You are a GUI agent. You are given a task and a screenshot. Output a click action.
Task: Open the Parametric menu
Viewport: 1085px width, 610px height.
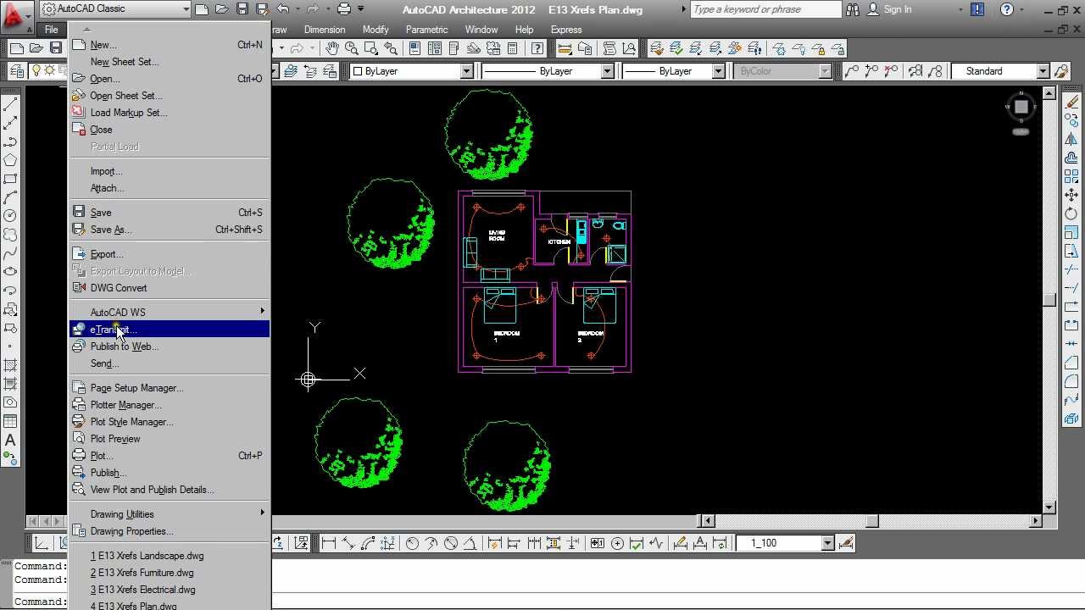click(426, 30)
